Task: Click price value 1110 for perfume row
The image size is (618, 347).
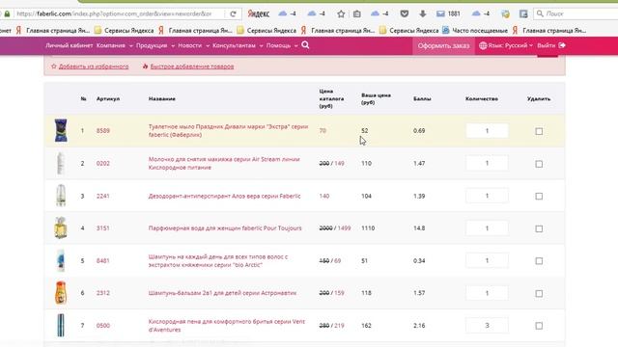Action: [x=368, y=228]
